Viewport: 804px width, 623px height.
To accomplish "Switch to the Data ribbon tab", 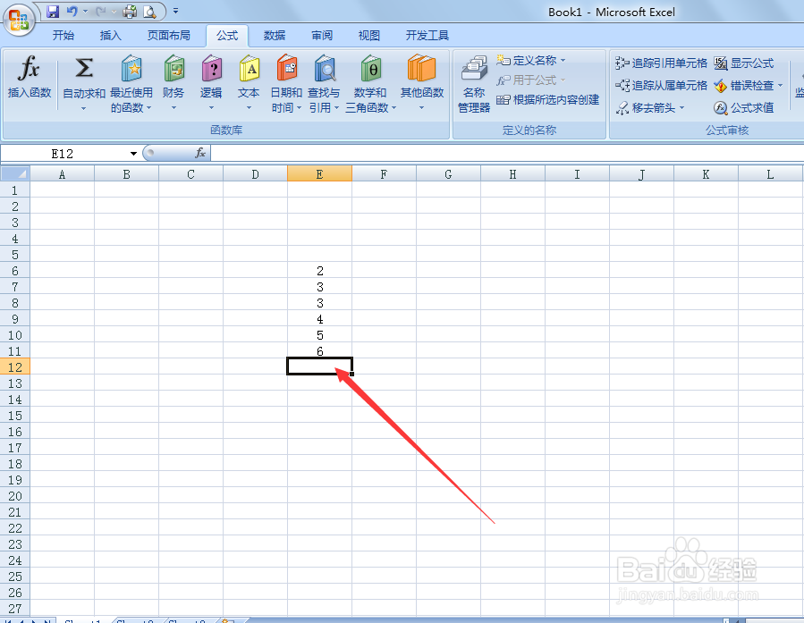I will [274, 36].
